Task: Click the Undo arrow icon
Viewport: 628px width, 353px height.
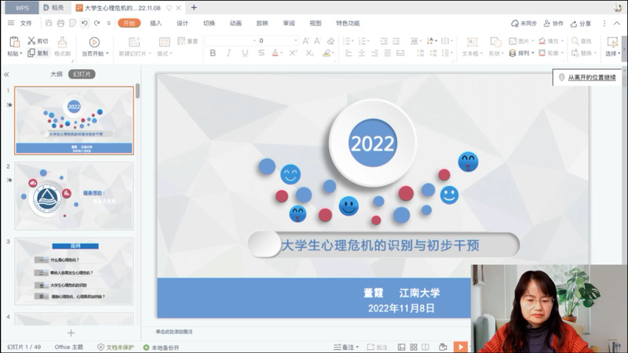Action: pyautogui.click(x=84, y=24)
